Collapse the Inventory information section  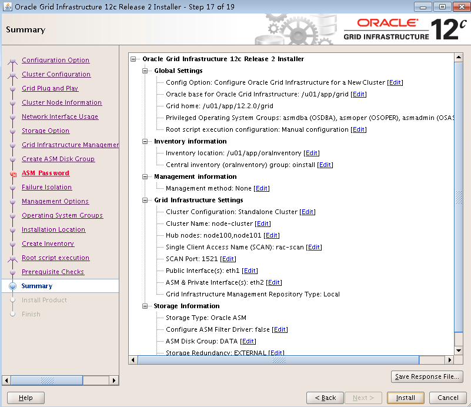145,142
